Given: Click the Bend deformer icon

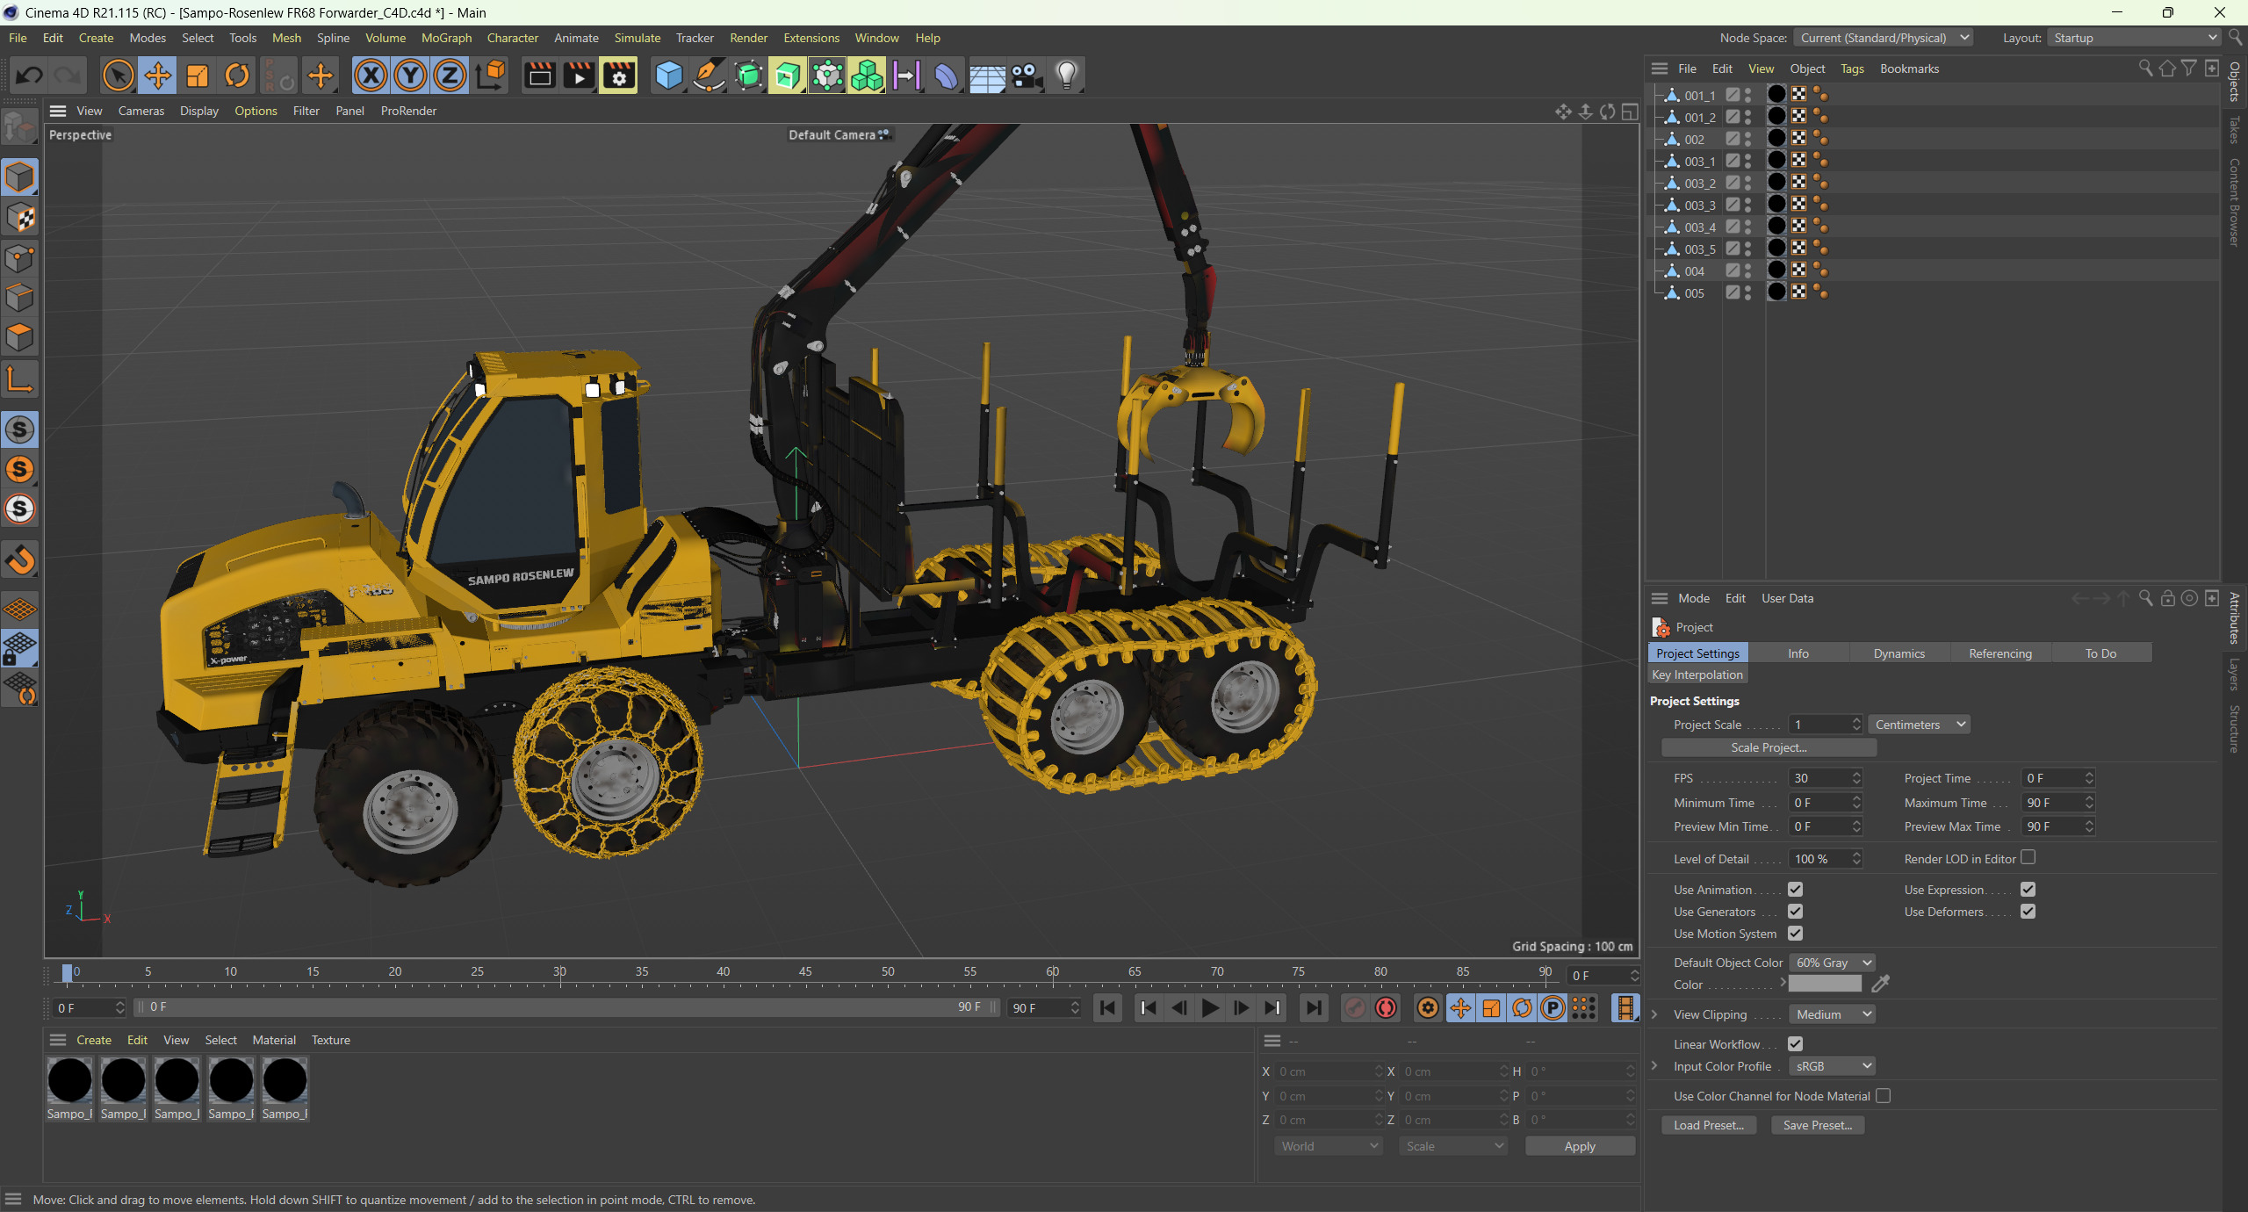Looking at the screenshot, I should tap(947, 76).
